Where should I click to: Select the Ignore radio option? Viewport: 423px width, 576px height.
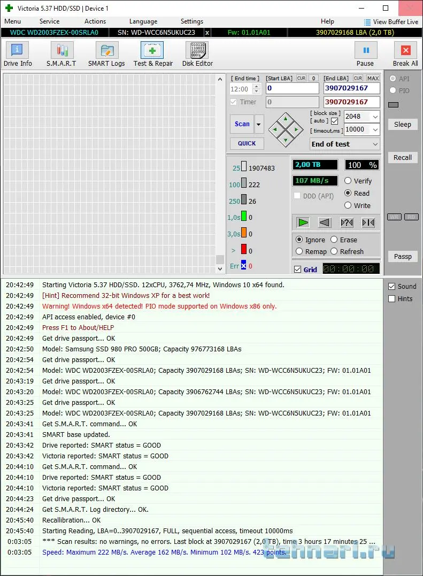click(x=299, y=240)
